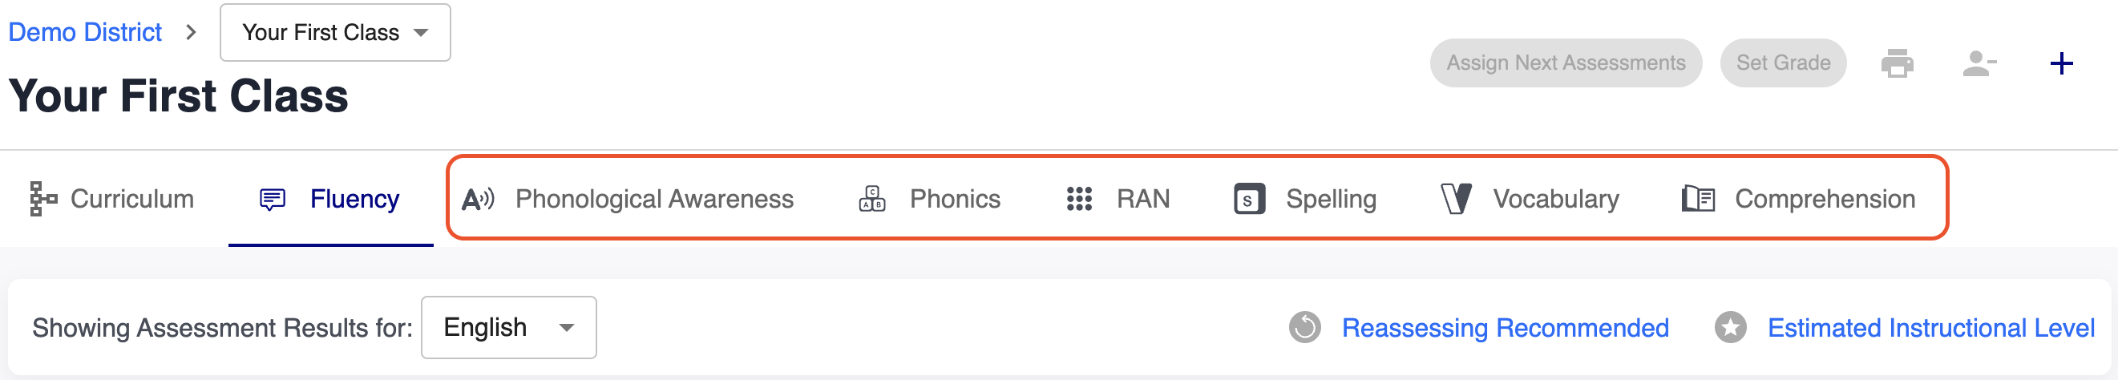Click the Fluency speech bubble icon

272,199
